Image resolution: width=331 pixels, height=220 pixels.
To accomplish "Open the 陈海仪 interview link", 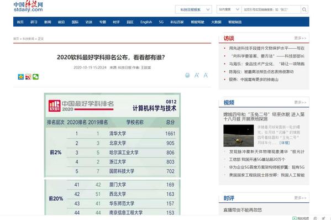I will (x=261, y=72).
